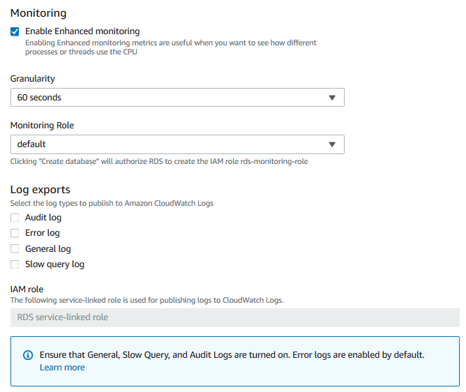
Task: Expand the Granularity dropdown arrow
Action: click(x=332, y=98)
